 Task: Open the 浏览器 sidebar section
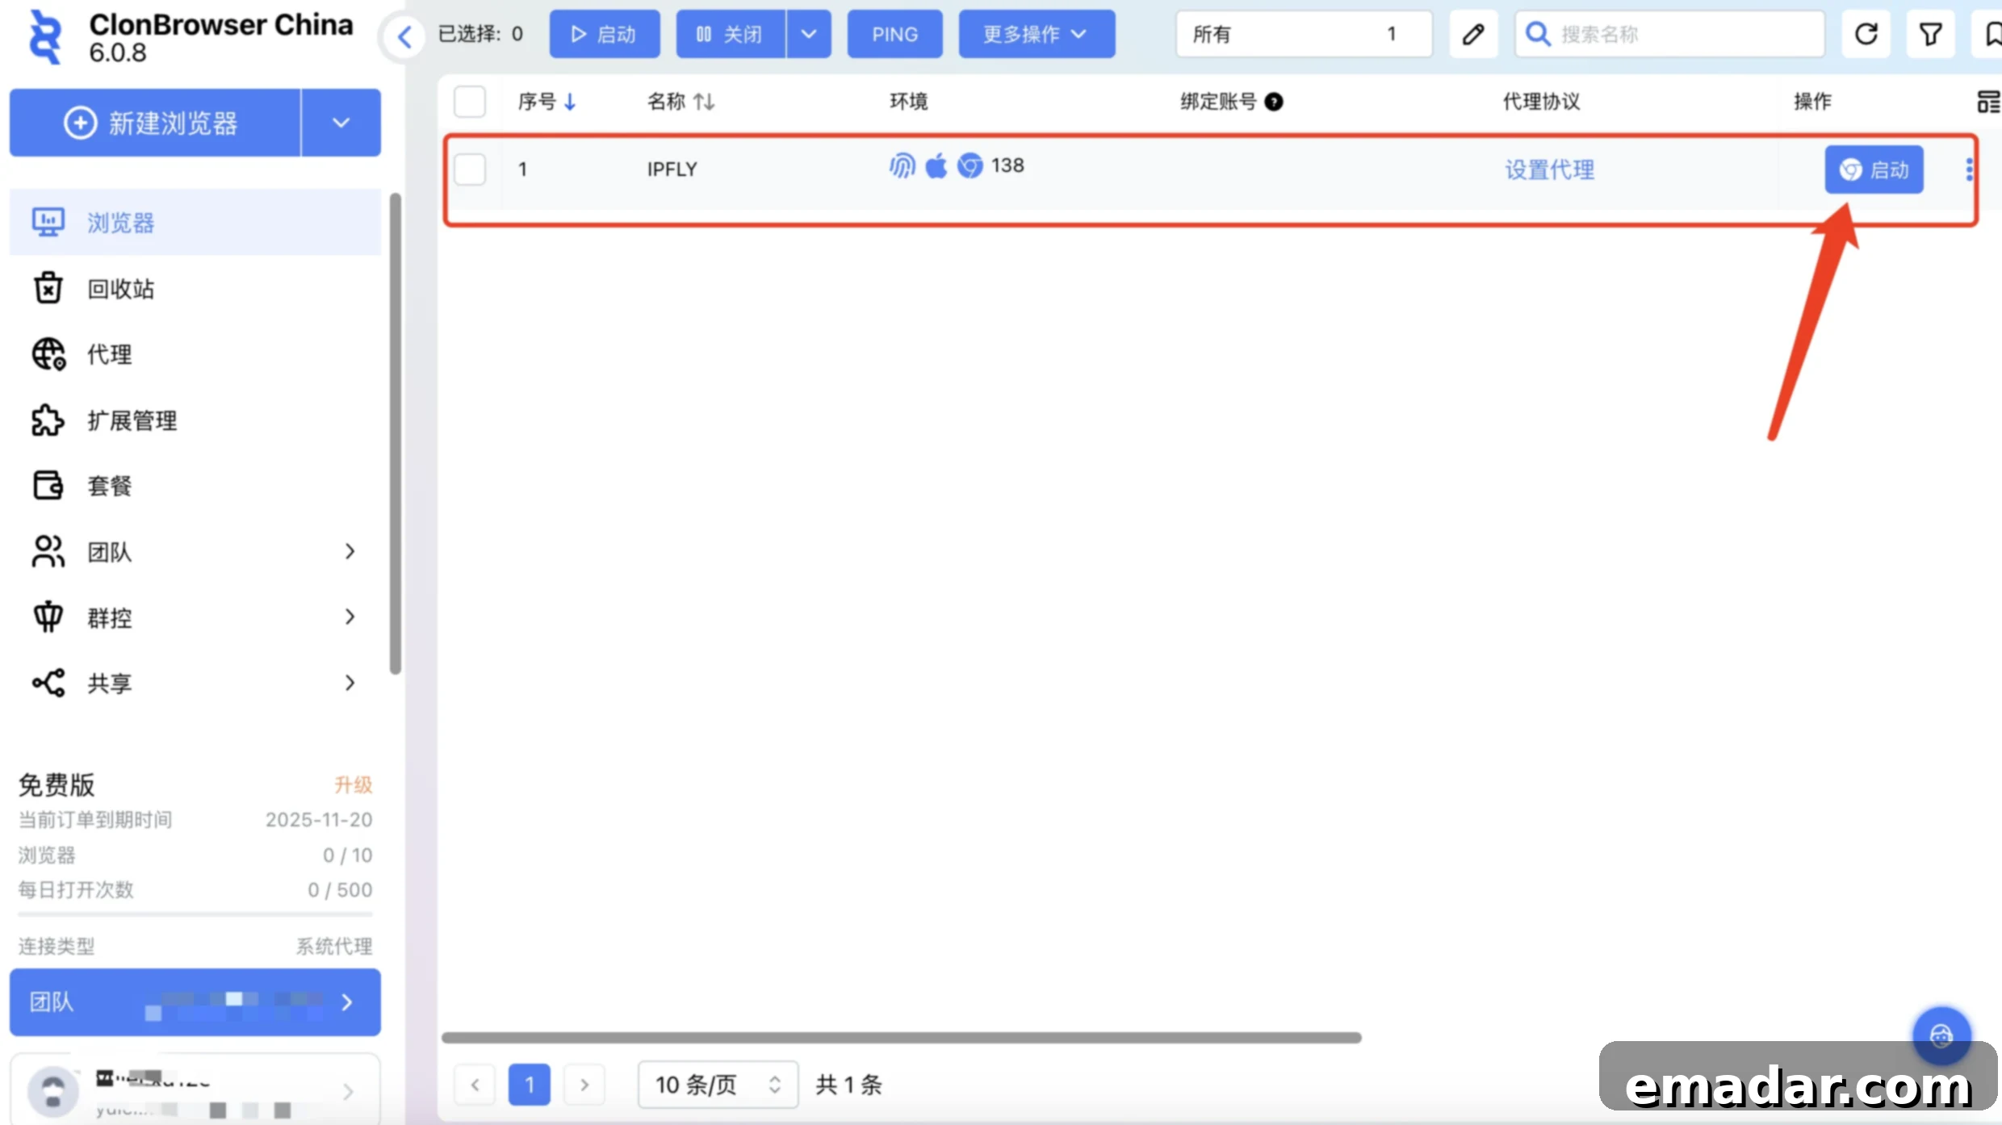click(195, 222)
